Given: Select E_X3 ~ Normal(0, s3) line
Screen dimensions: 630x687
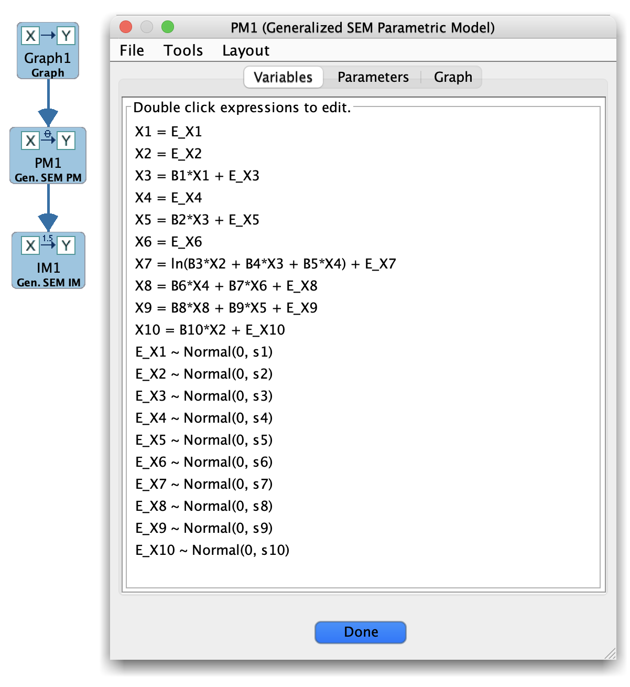Looking at the screenshot, I should (x=204, y=396).
